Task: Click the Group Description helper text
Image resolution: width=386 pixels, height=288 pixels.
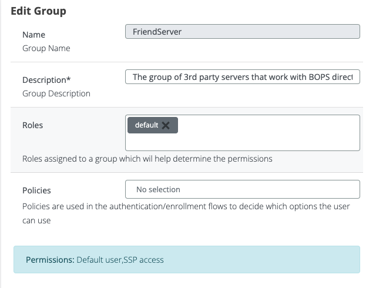Action: click(56, 93)
